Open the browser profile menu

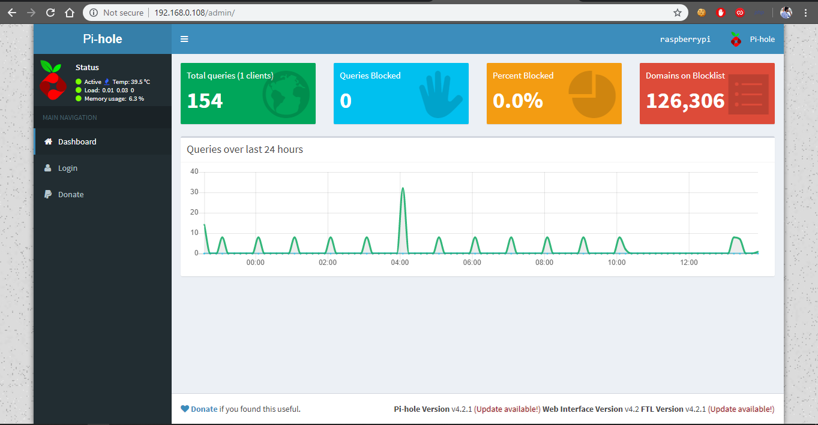[786, 12]
